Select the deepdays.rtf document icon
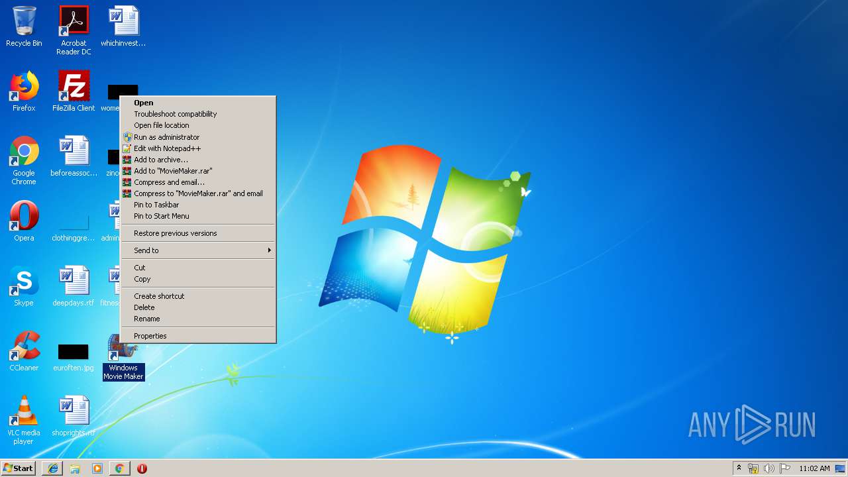848x477 pixels. (x=74, y=286)
